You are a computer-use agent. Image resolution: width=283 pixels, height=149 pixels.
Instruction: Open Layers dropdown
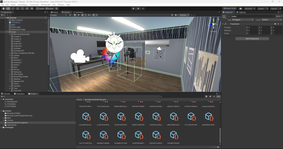[263, 9]
